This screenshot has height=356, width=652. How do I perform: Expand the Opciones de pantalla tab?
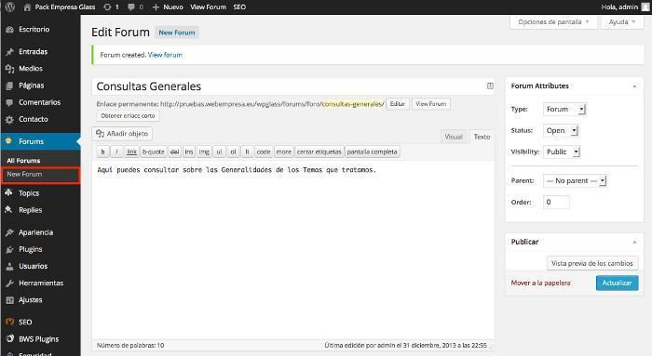[553, 22]
